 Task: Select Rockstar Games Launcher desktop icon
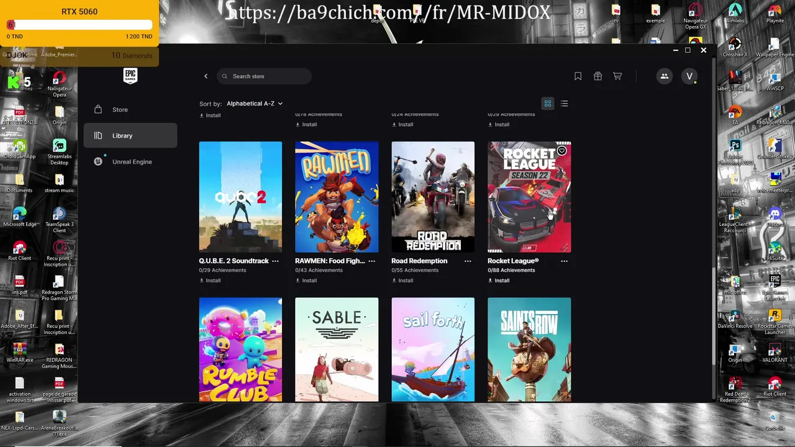point(775,322)
